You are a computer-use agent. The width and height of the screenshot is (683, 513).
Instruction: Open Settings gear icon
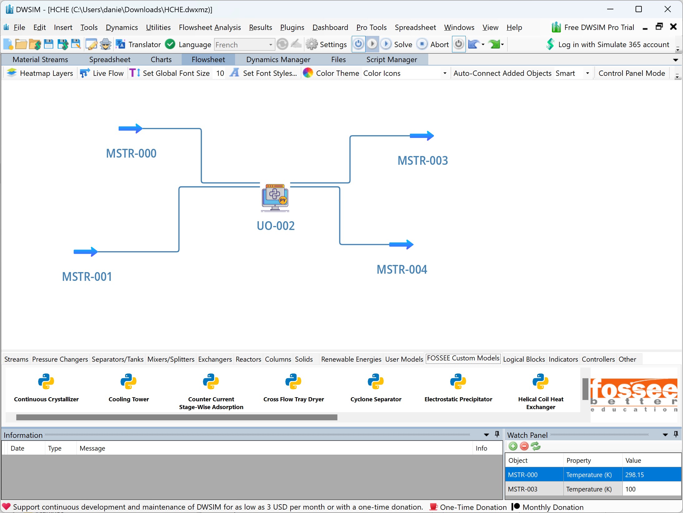(326, 44)
